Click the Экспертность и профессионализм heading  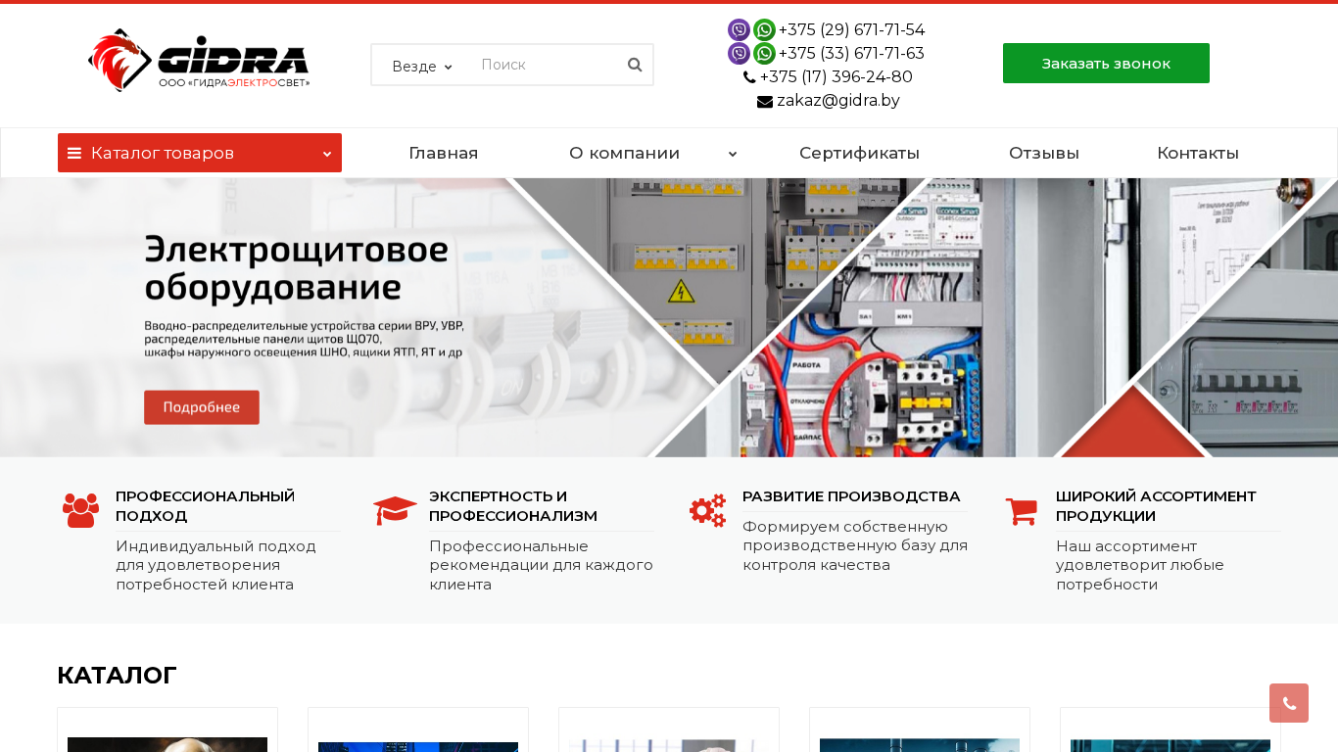513,506
